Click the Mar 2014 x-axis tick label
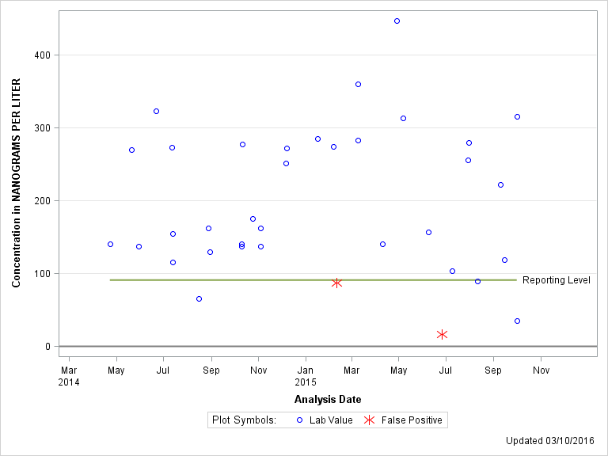 [x=69, y=376]
